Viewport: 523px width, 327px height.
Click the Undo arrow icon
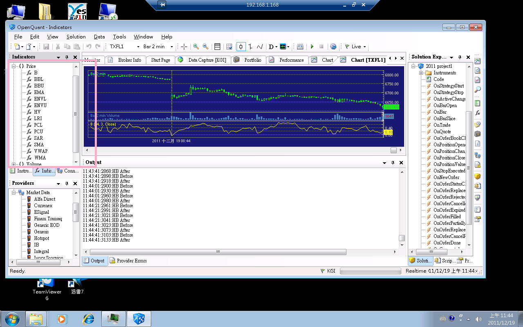click(89, 47)
